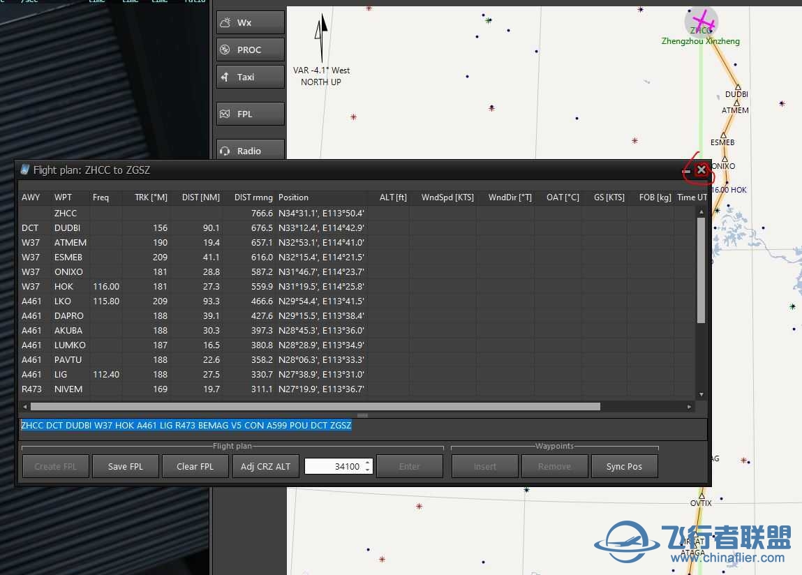Image resolution: width=802 pixels, height=575 pixels.
Task: Open the Taxi panel
Action: click(250, 77)
